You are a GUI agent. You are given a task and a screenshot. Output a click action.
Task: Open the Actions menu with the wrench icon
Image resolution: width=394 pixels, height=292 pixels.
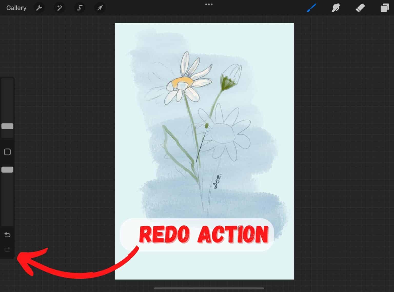tap(39, 8)
